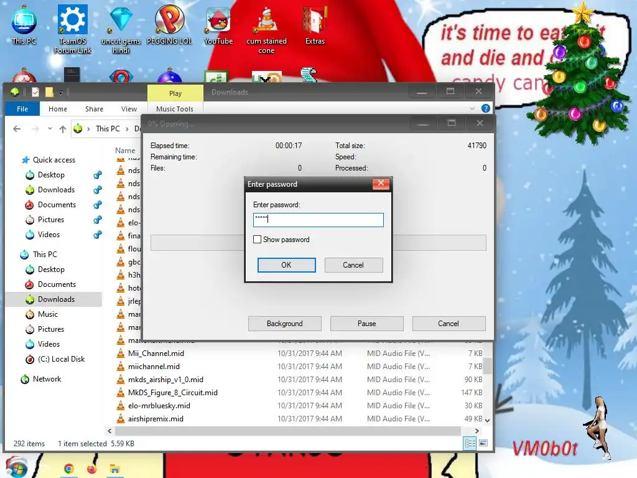This screenshot has width=637, height=478.
Task: Open the View ribbon tab
Action: pos(129,109)
